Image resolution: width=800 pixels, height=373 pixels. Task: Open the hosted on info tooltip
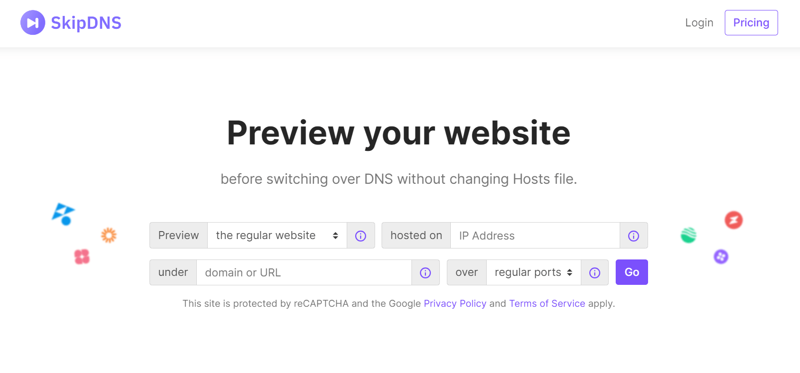(x=633, y=236)
